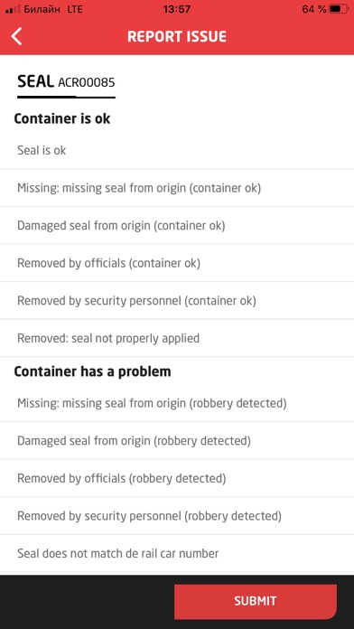This screenshot has height=629, width=354.
Task: Choose 'Removed by officials (container ok)'
Action: click(177, 263)
